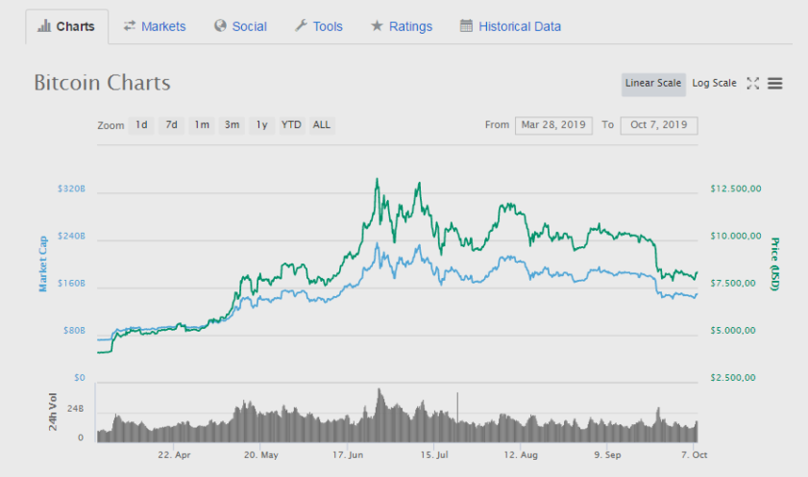Click the 7. Oct date label
This screenshot has height=477, width=808.
coord(694,455)
